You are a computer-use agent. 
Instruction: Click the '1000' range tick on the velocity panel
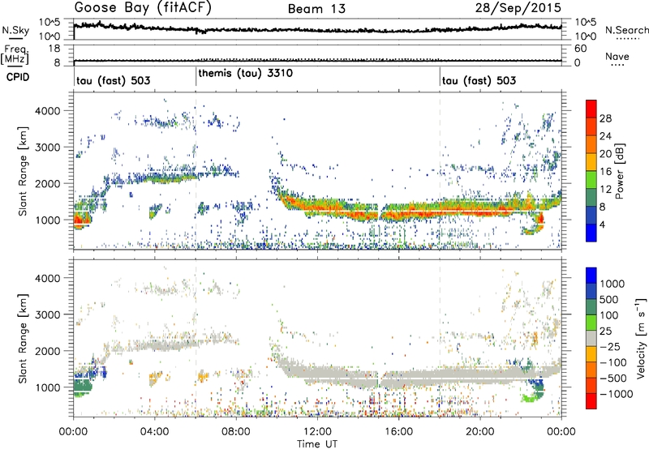click(x=48, y=387)
